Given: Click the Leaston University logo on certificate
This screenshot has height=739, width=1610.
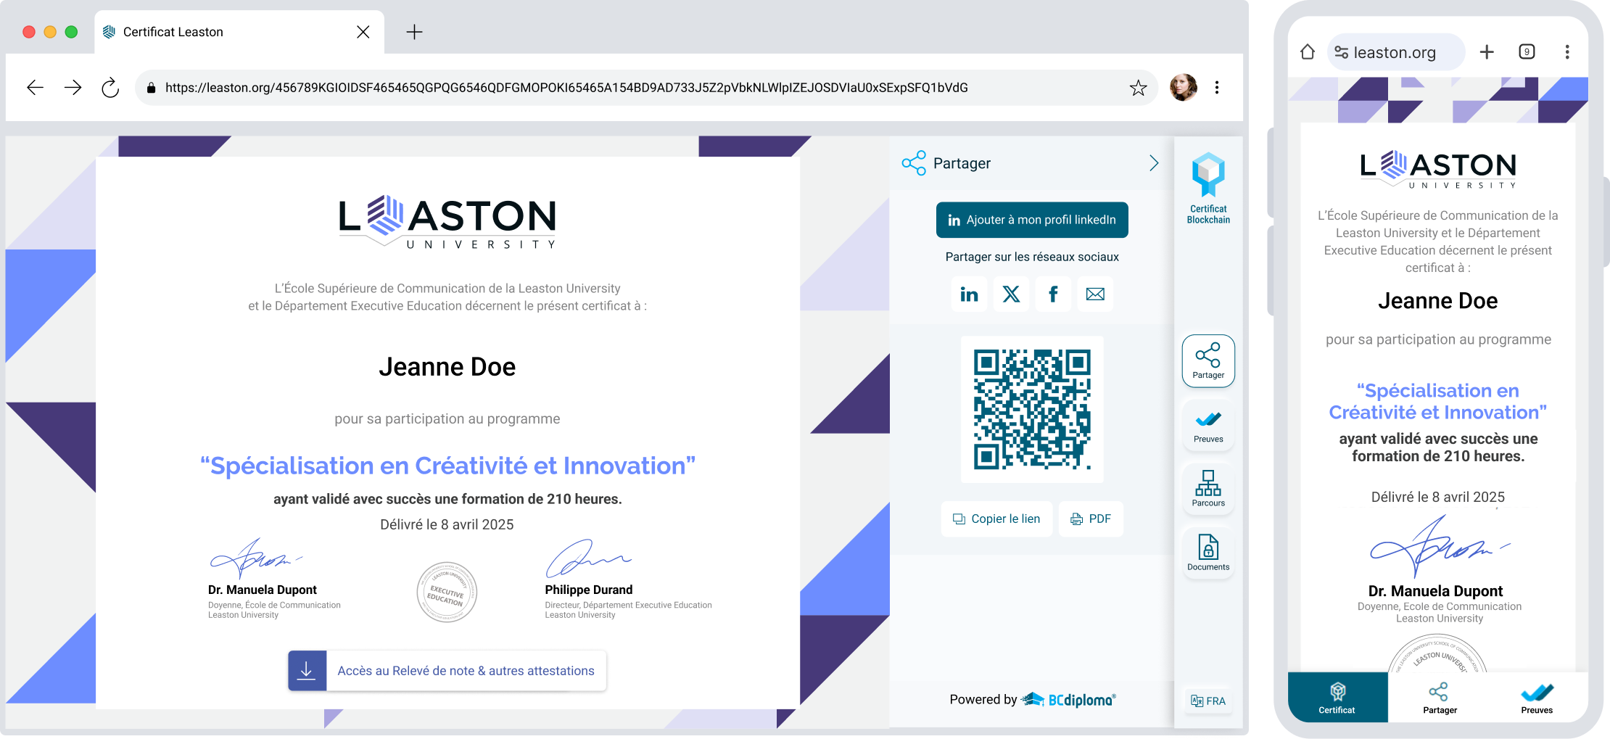Looking at the screenshot, I should 447,223.
